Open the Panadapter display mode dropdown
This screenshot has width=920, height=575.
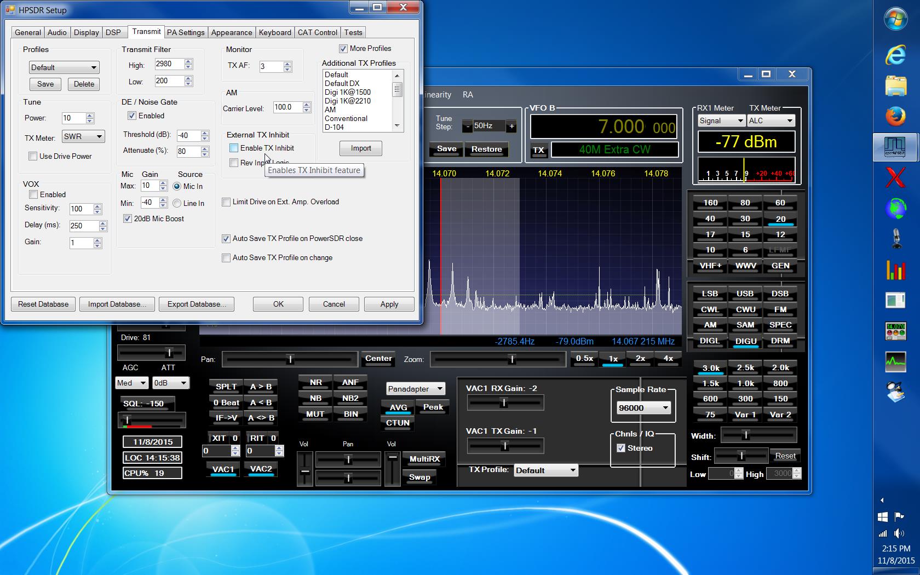click(416, 389)
